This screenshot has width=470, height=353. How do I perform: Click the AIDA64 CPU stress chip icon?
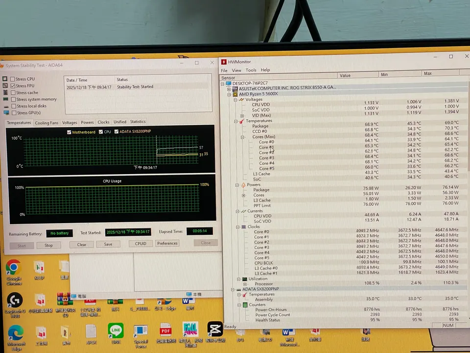(5, 78)
